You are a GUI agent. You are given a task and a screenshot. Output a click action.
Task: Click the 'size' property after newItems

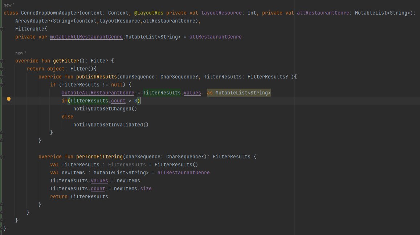point(146,189)
